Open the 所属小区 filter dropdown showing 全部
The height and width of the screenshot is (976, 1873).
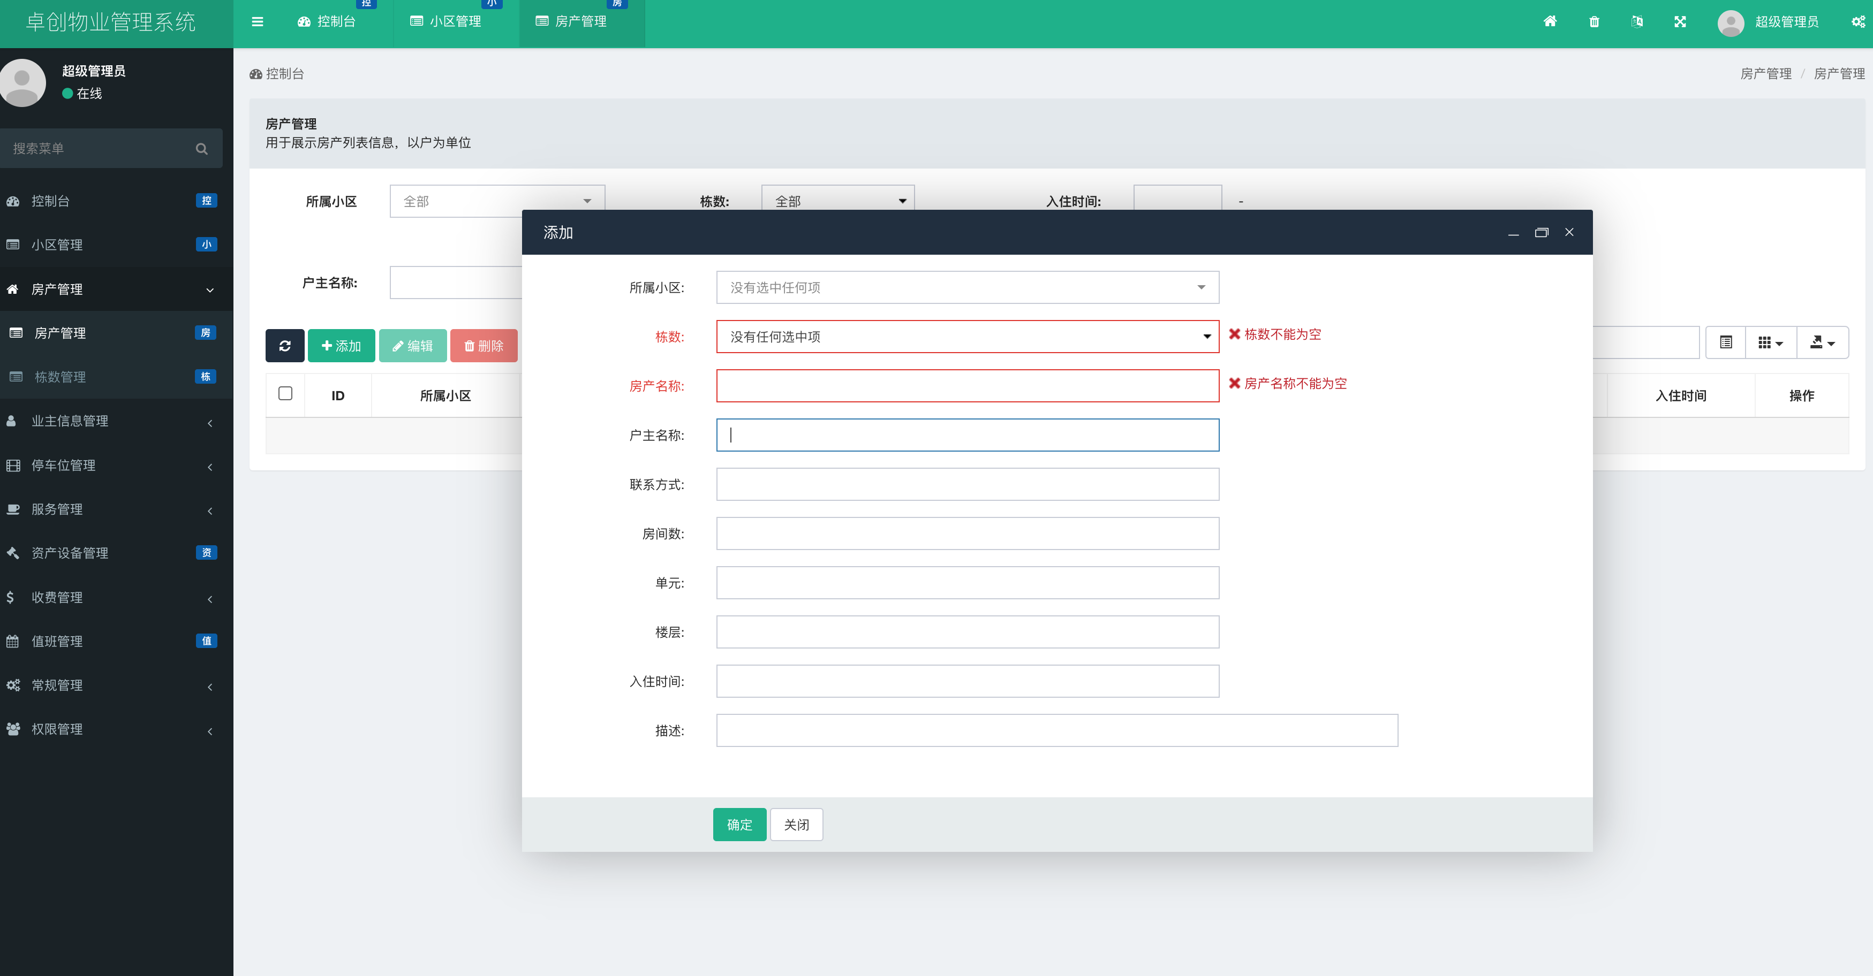[496, 201]
